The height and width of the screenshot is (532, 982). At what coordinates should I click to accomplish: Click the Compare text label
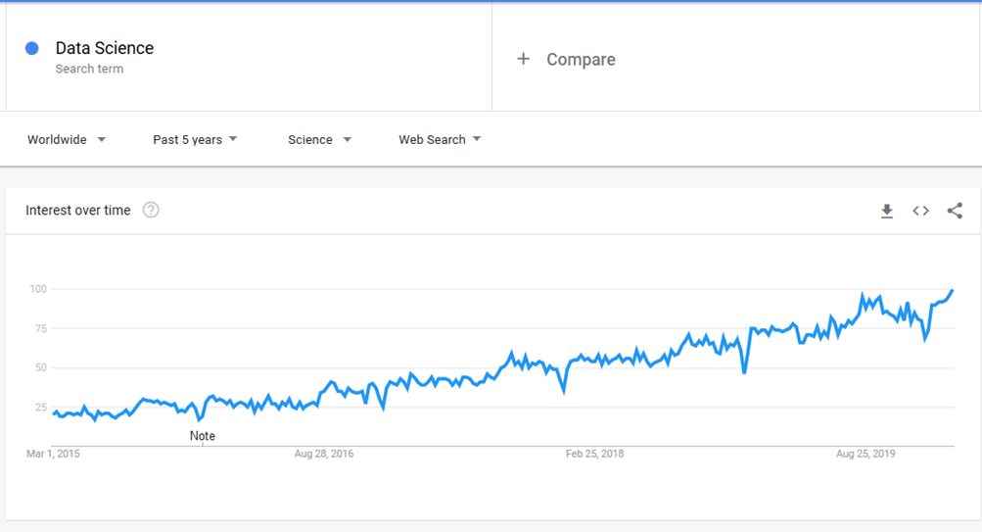tap(581, 60)
